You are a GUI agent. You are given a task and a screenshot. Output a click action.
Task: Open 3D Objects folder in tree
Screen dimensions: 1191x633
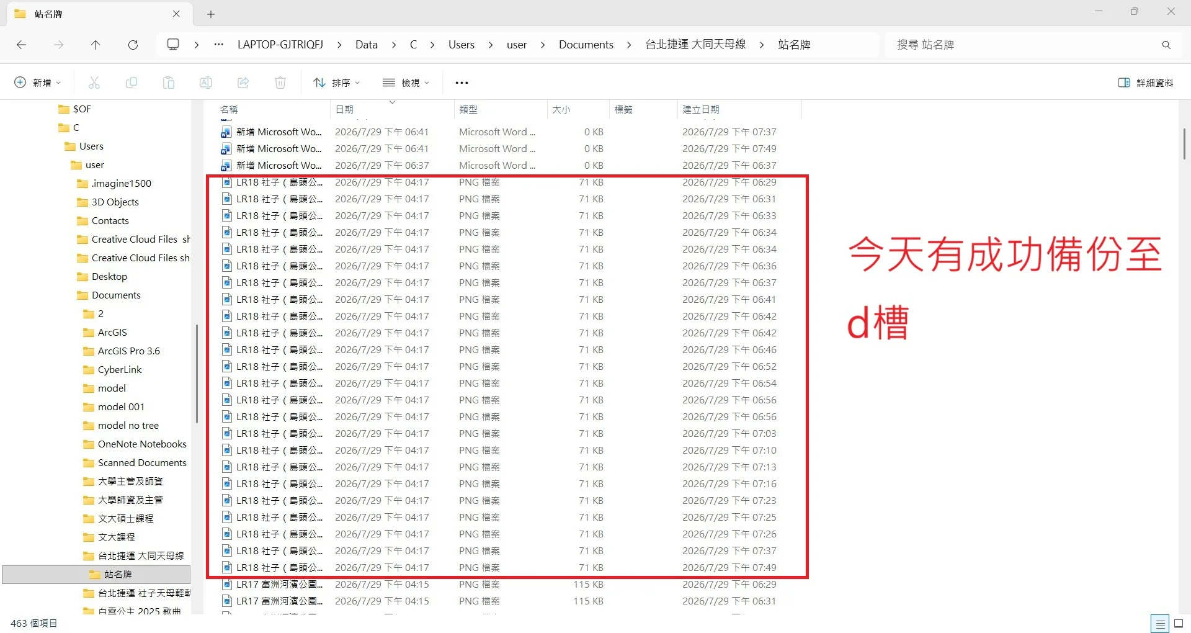tap(115, 202)
